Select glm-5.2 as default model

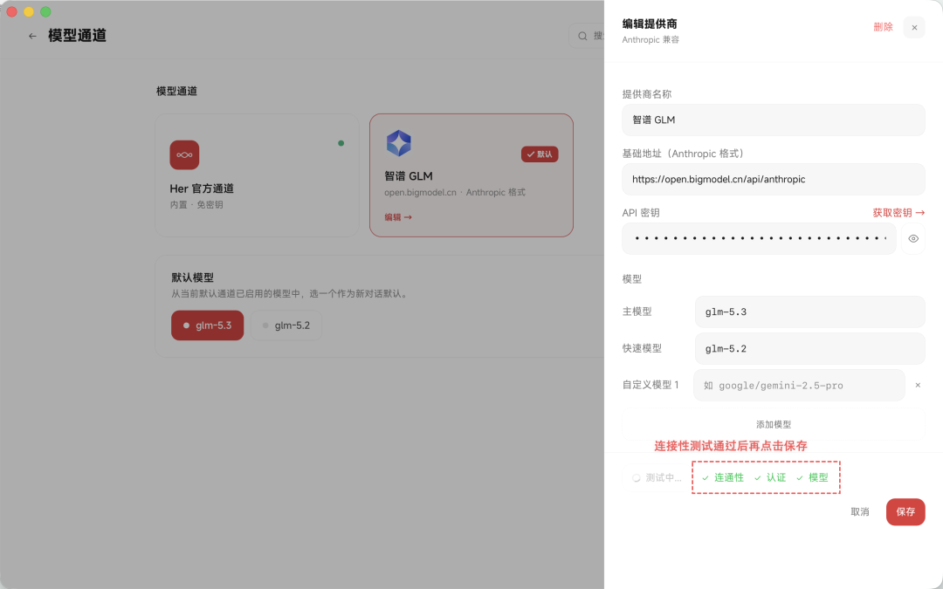tap(286, 325)
